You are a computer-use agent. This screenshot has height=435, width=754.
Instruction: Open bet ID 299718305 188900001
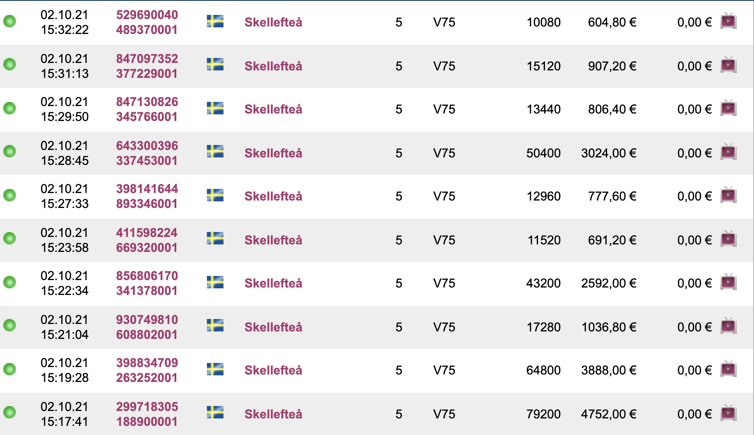(x=147, y=414)
